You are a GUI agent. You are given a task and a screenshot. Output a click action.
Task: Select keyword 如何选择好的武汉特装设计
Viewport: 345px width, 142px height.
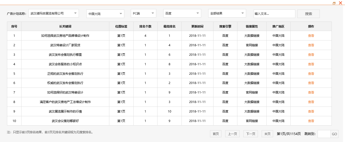(x=65, y=92)
